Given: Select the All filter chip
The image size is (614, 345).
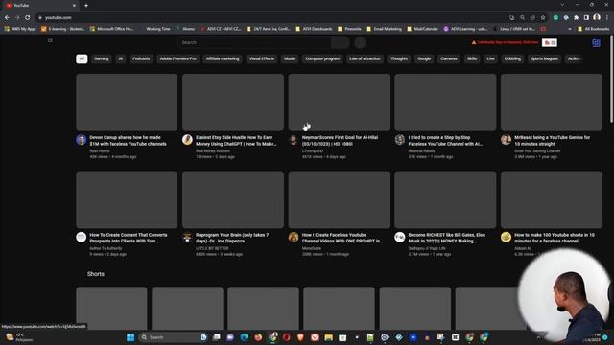Looking at the screenshot, I should click(82, 58).
